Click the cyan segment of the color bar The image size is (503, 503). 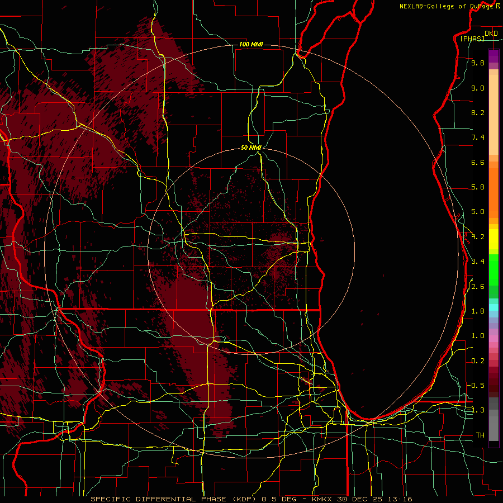[x=493, y=307]
